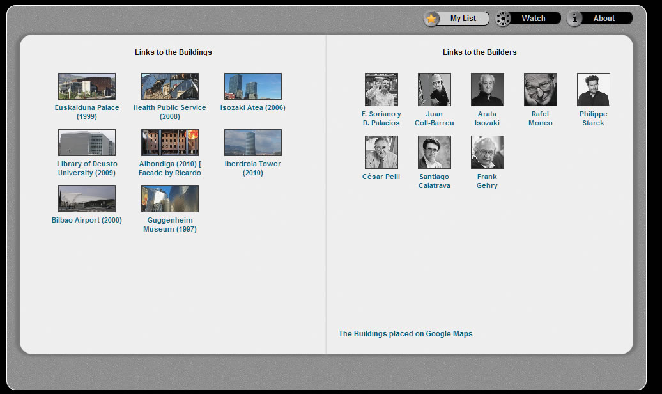This screenshot has width=662, height=394.
Task: Open Frank Gehry's portrait photo
Action: point(487,152)
